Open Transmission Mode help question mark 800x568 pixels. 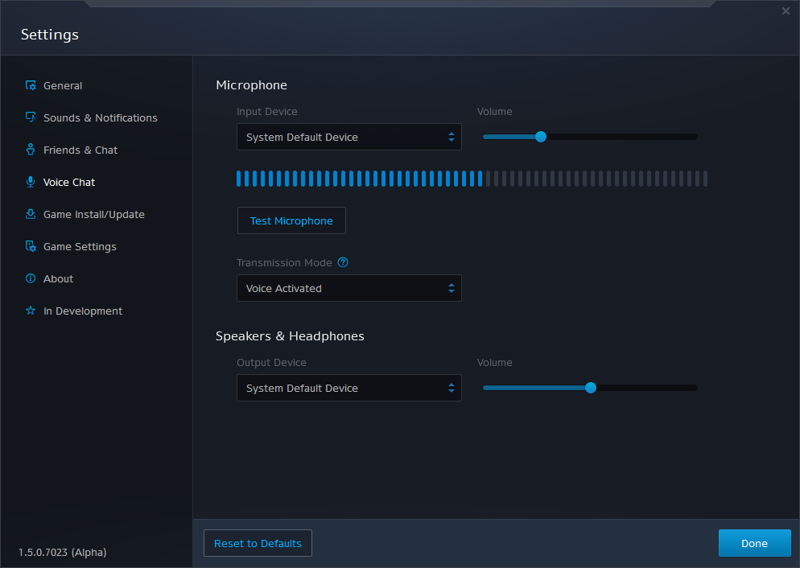(343, 262)
